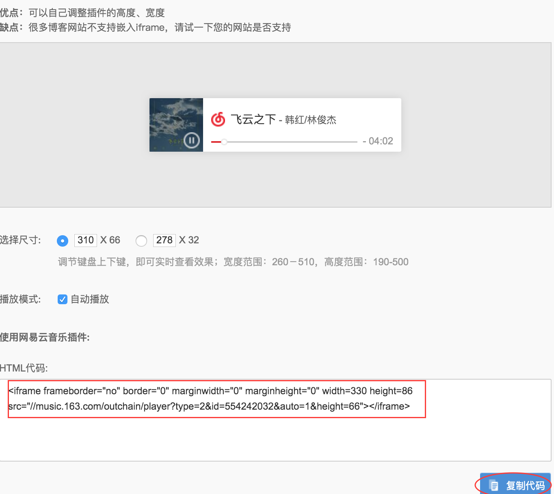Focus the 310 width input field
Image resolution: width=554 pixels, height=494 pixels.
coord(86,240)
